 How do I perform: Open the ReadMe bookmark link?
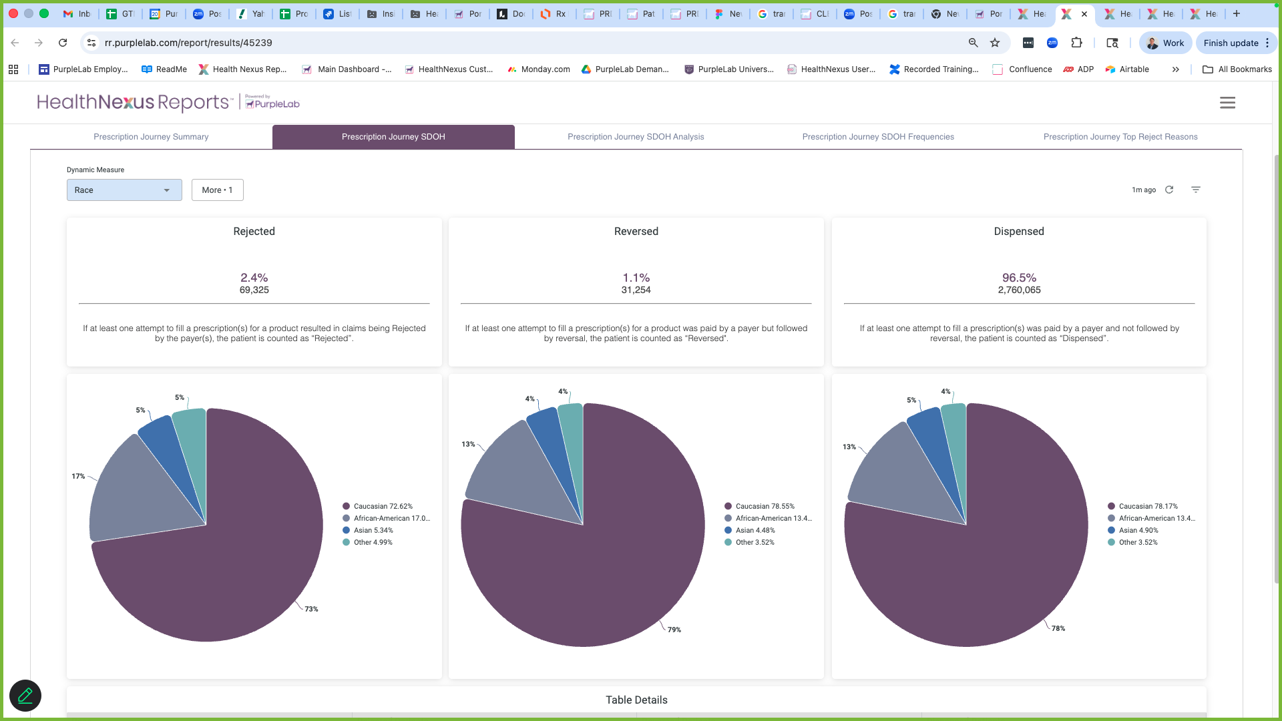(x=164, y=69)
